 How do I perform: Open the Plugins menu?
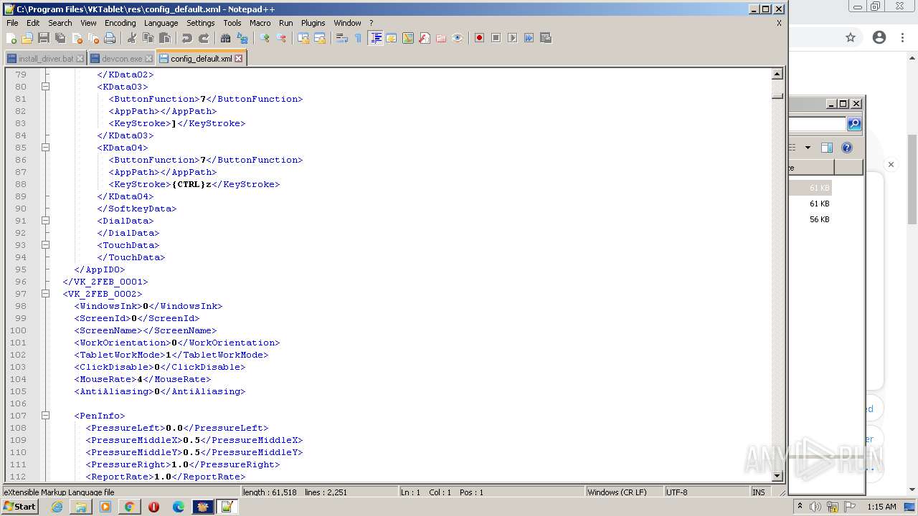click(x=313, y=23)
